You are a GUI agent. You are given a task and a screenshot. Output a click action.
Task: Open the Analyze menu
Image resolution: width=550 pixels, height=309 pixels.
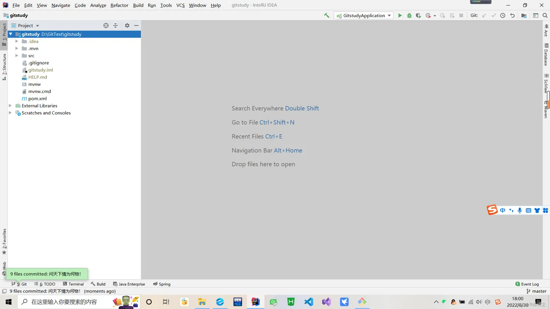(98, 5)
